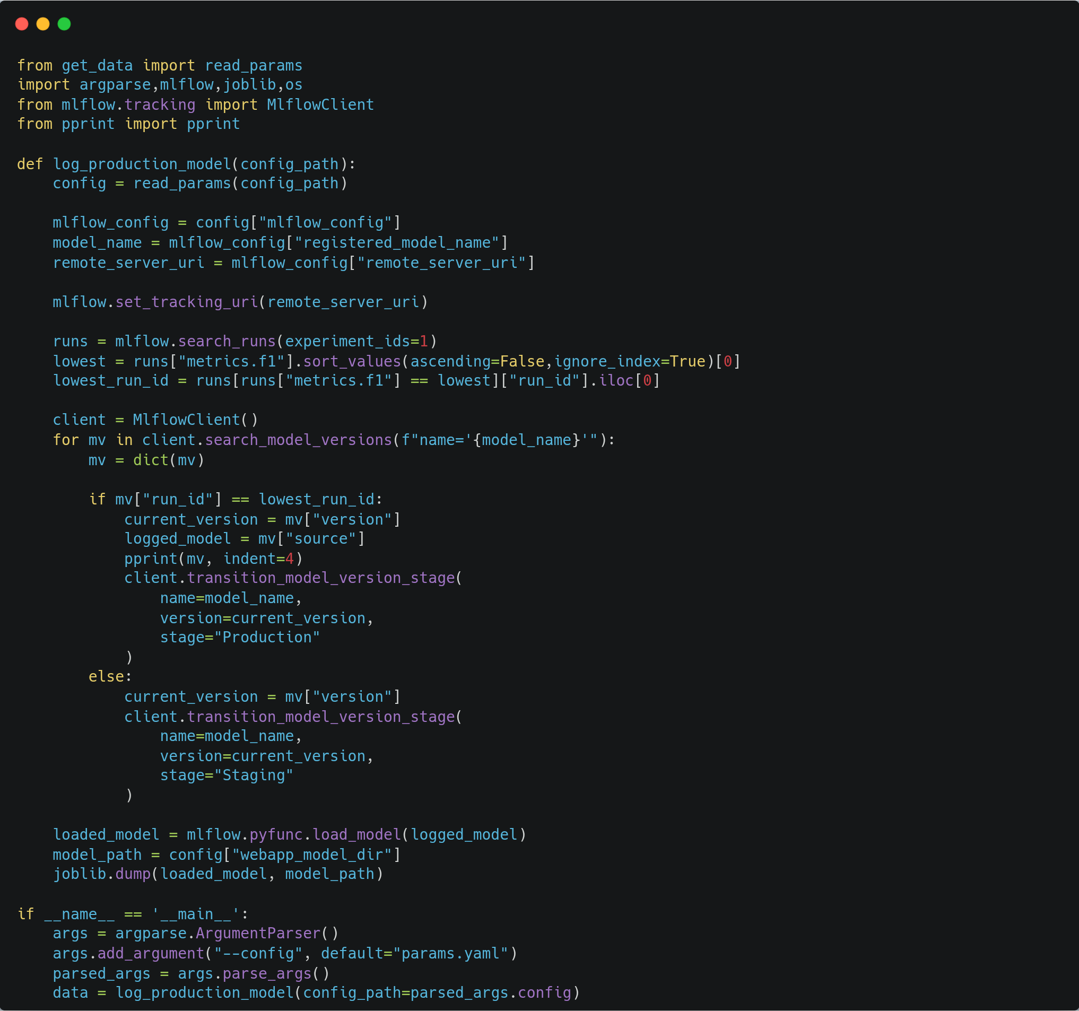Image resolution: width=1079 pixels, height=1011 pixels.
Task: Click the else keyword
Action: (107, 677)
